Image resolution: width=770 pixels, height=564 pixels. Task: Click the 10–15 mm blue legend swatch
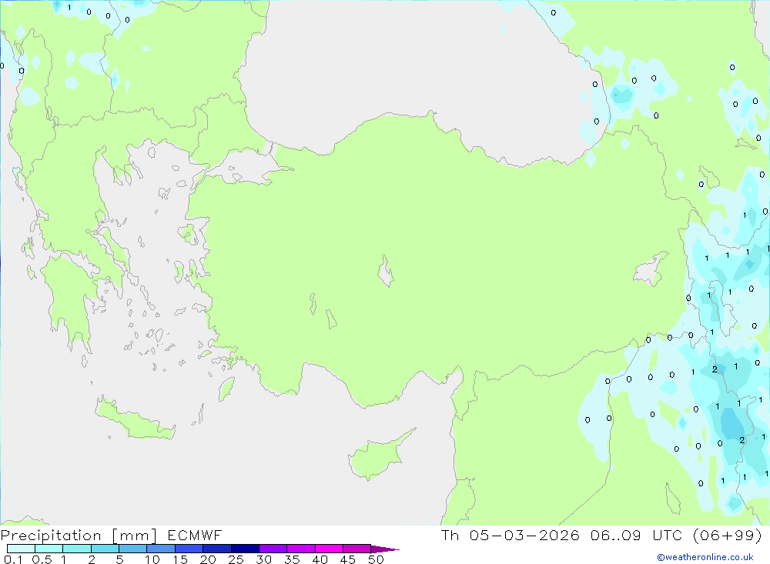coord(161,549)
